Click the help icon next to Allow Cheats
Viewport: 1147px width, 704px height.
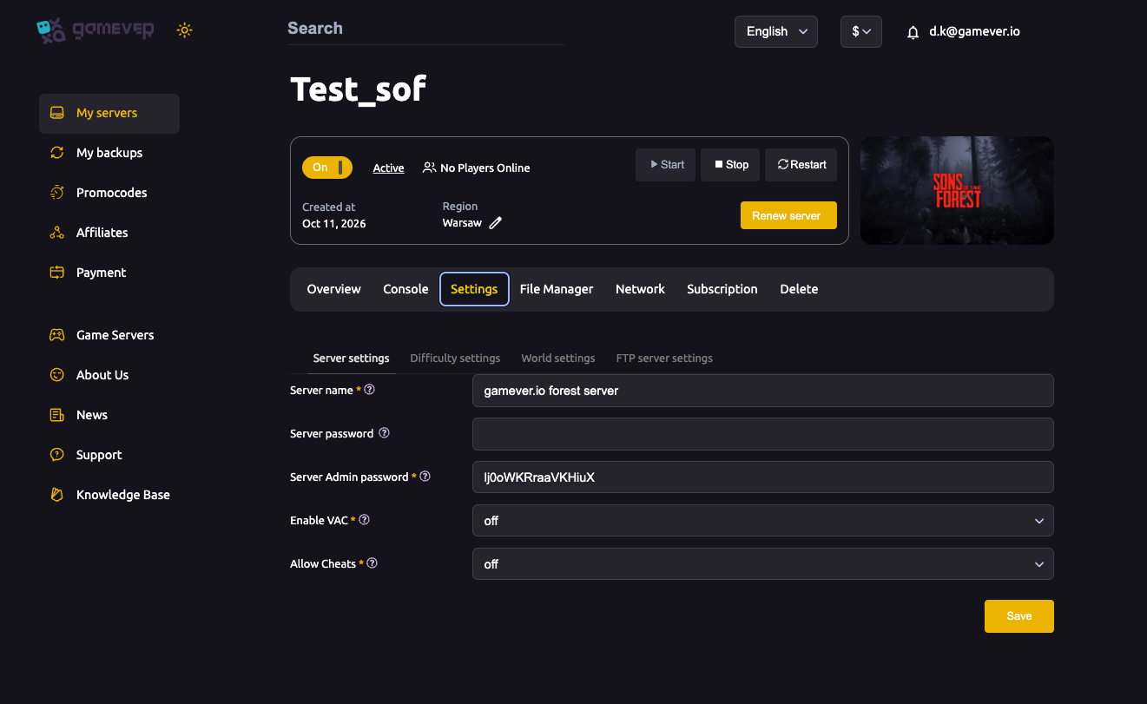[x=372, y=563]
